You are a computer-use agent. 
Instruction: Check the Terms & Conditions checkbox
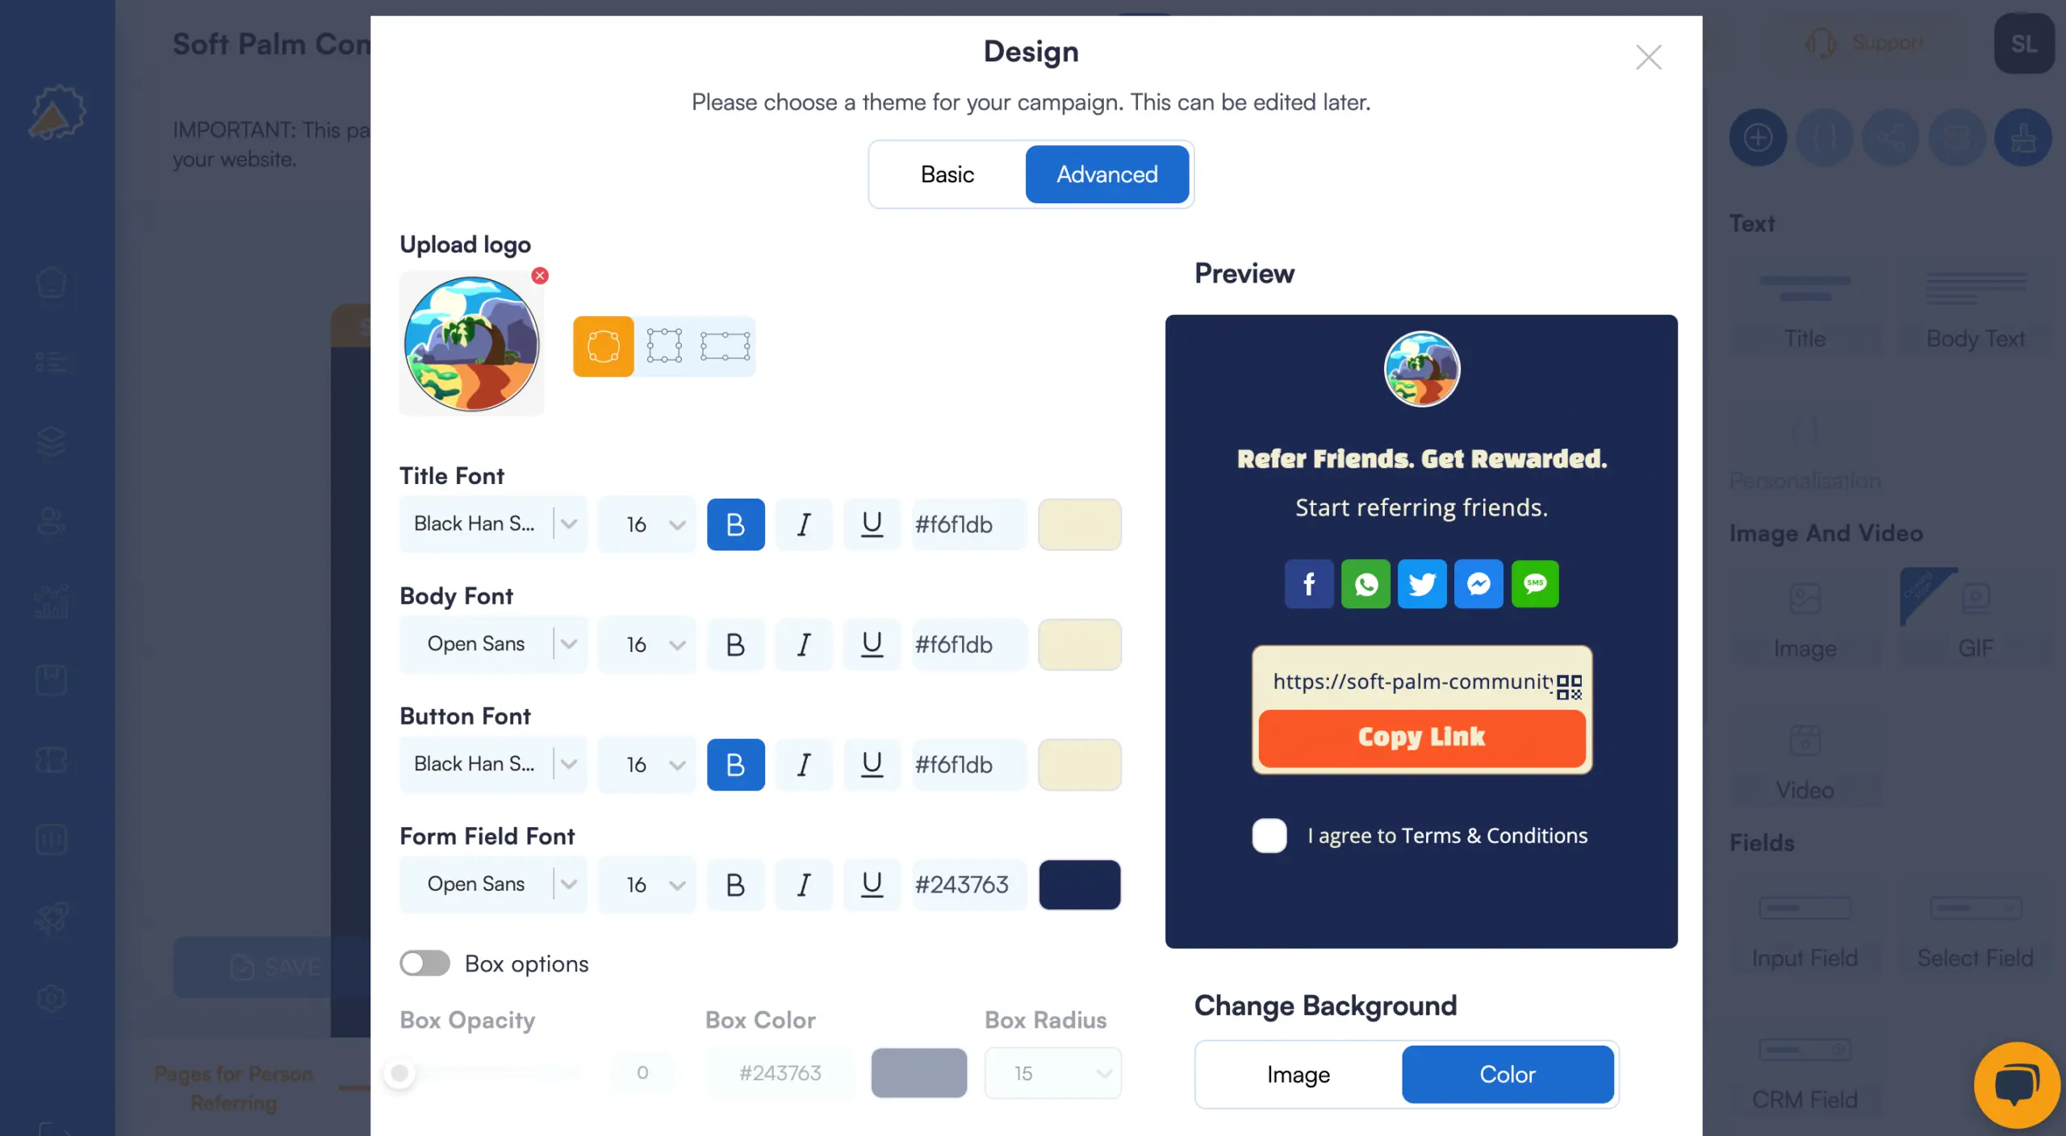pos(1269,835)
